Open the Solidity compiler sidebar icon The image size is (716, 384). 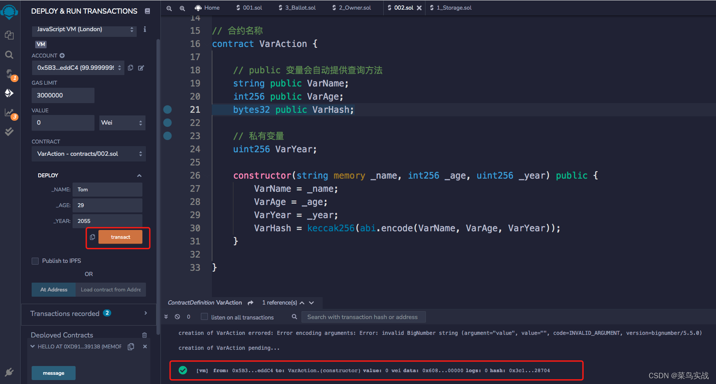pos(9,74)
